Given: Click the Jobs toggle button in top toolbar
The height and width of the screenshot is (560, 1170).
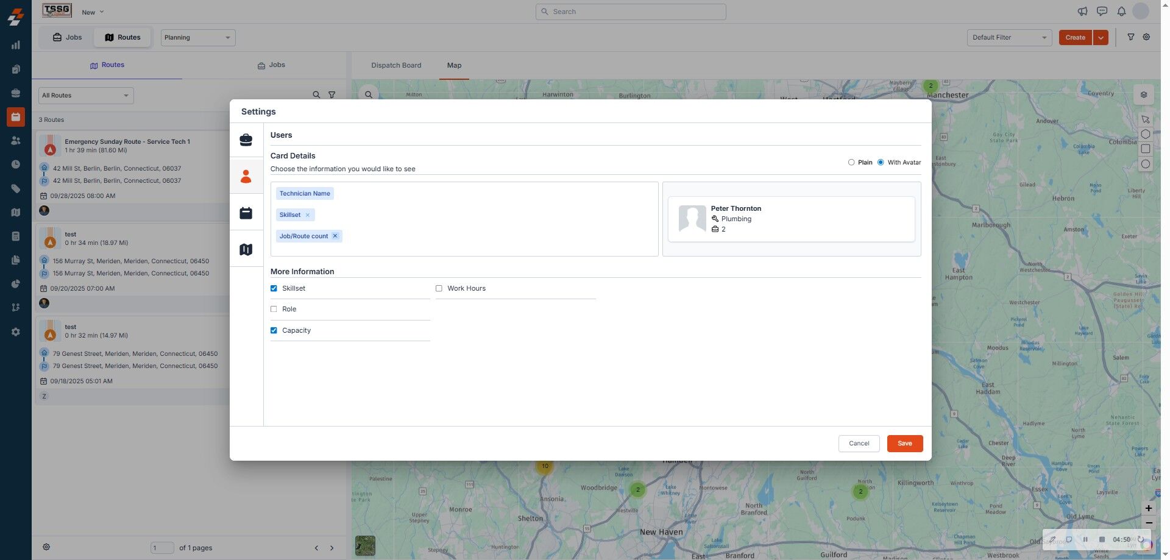Looking at the screenshot, I should [x=67, y=37].
